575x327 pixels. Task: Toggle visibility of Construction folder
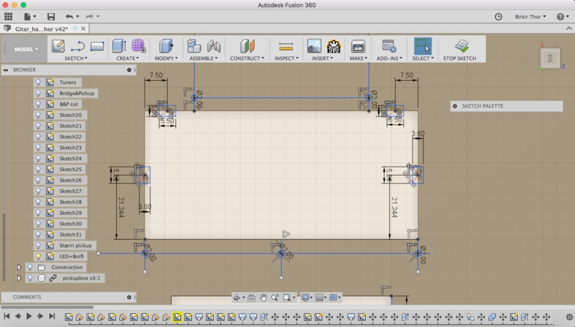pos(30,267)
